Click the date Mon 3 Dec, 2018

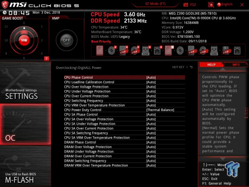pos(46,12)
